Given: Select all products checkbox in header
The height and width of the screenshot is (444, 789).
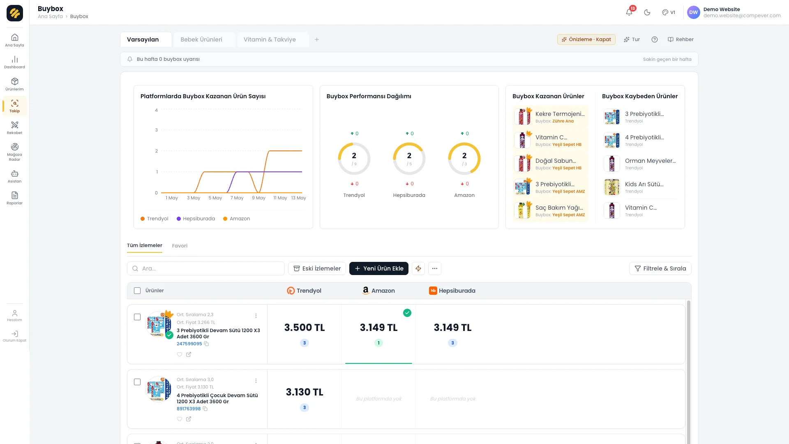Looking at the screenshot, I should (137, 291).
